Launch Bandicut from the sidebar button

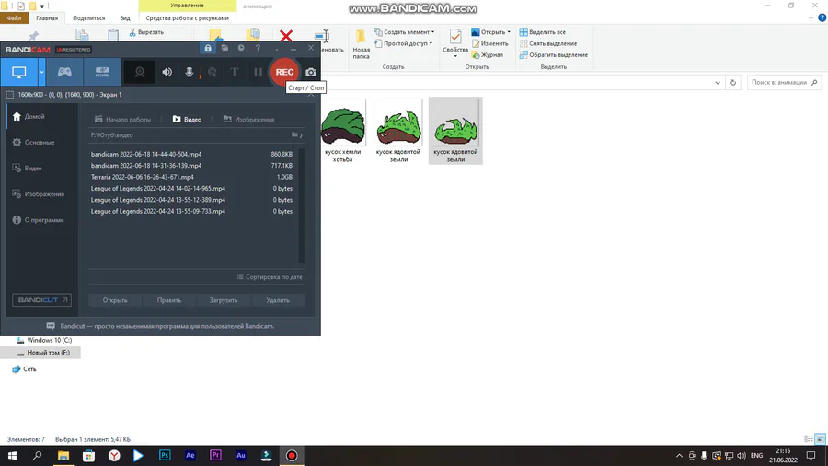[41, 300]
